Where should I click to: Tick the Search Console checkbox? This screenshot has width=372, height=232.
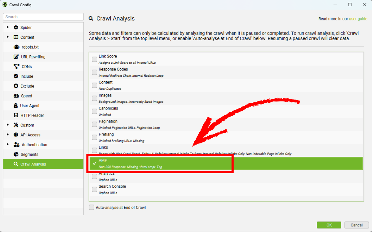pyautogui.click(x=95, y=189)
